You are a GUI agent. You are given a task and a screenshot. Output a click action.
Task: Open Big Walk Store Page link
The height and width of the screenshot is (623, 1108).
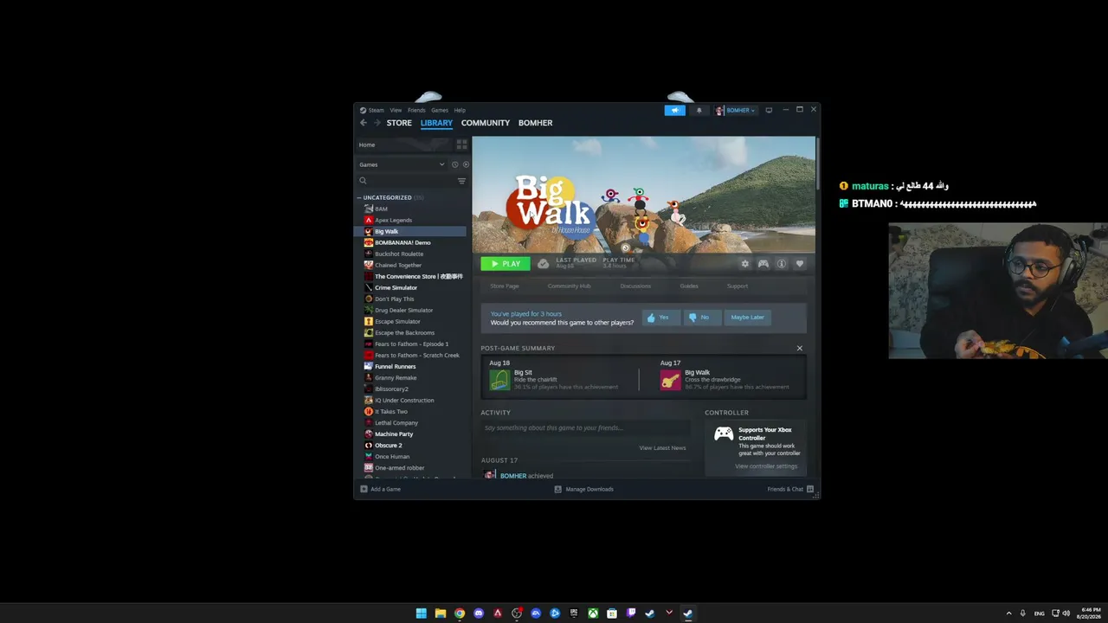point(505,286)
